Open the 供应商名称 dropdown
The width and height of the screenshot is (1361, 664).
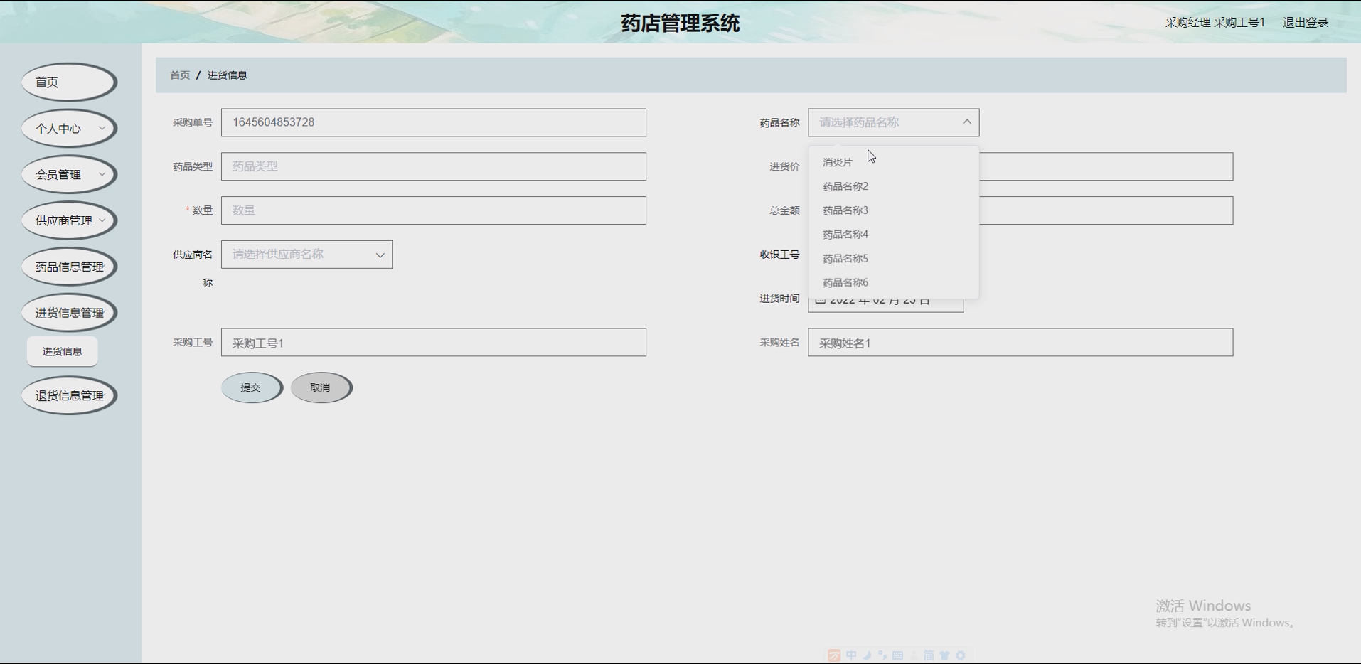[306, 255]
